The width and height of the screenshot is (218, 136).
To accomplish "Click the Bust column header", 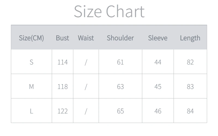I will tap(62, 38).
